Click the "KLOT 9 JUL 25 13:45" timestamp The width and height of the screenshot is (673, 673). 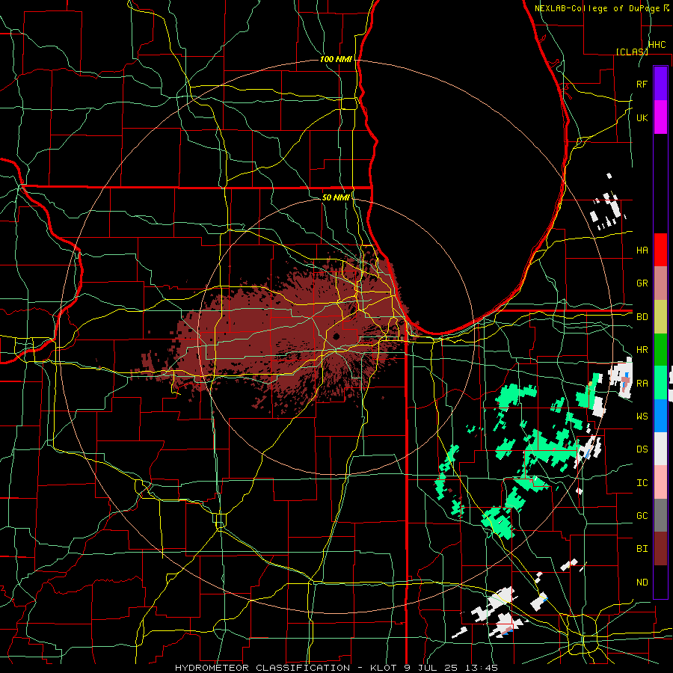click(434, 668)
